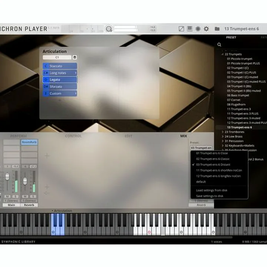Open the CPU chip engine icon
The image size is (267, 267).
tap(198, 29)
